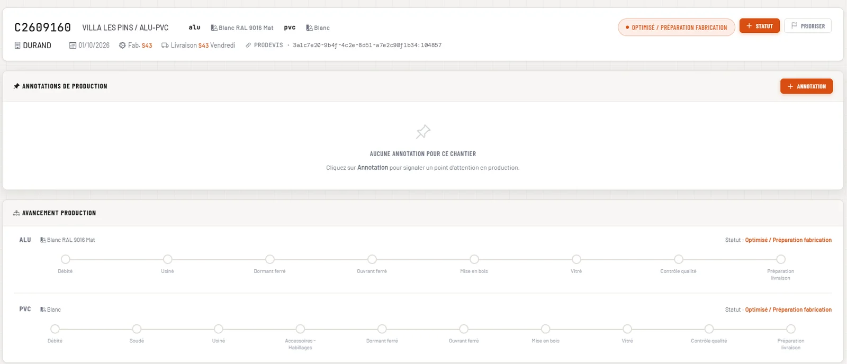This screenshot has width=847, height=364.
Task: Click the ALU row status Optimisé / Préparation fabrication
Action: (x=788, y=240)
